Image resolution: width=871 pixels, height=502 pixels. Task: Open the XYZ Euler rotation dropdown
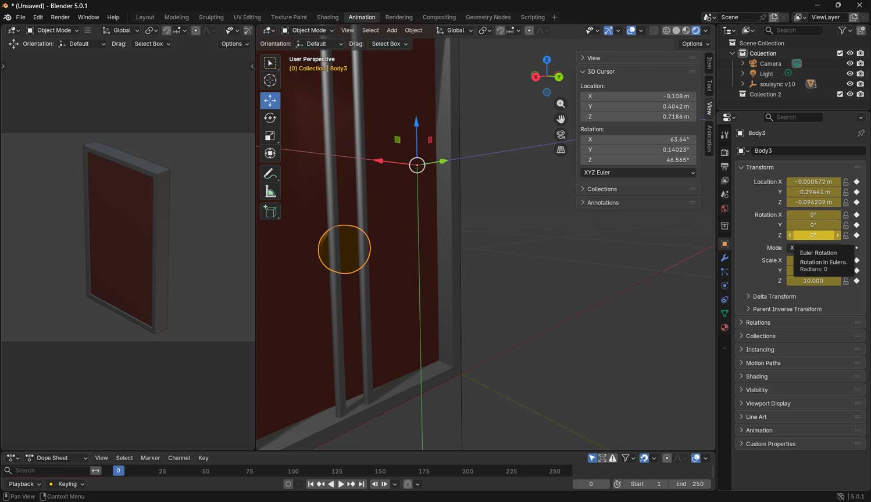point(638,173)
